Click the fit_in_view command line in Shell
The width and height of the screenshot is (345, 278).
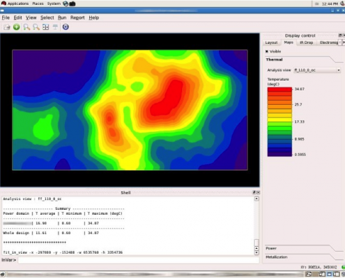point(63,252)
